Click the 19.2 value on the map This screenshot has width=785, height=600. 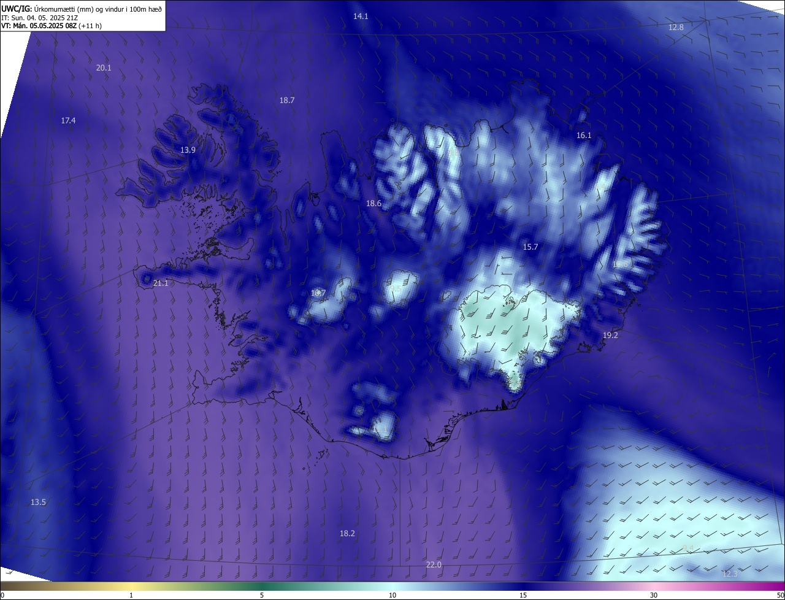tap(610, 335)
